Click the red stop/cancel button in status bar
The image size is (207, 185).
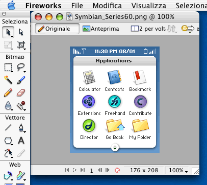(x=117, y=170)
